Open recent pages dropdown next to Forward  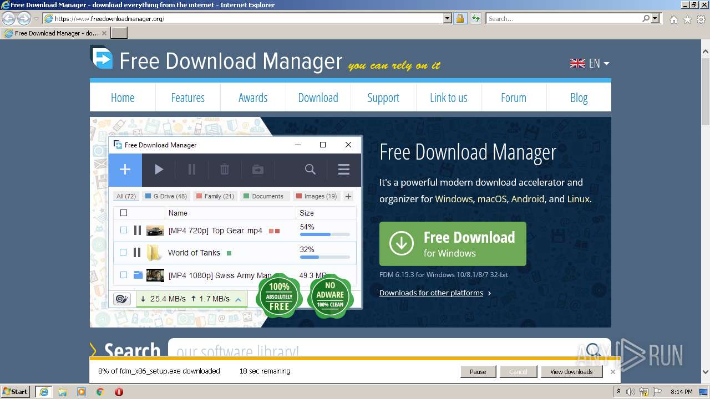[36, 19]
